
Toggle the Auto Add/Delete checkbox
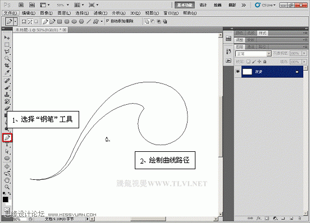coord(108,21)
